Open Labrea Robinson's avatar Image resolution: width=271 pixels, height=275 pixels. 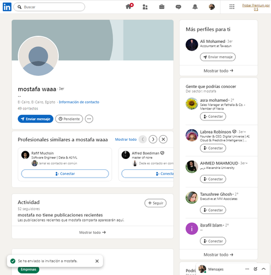[192, 135]
